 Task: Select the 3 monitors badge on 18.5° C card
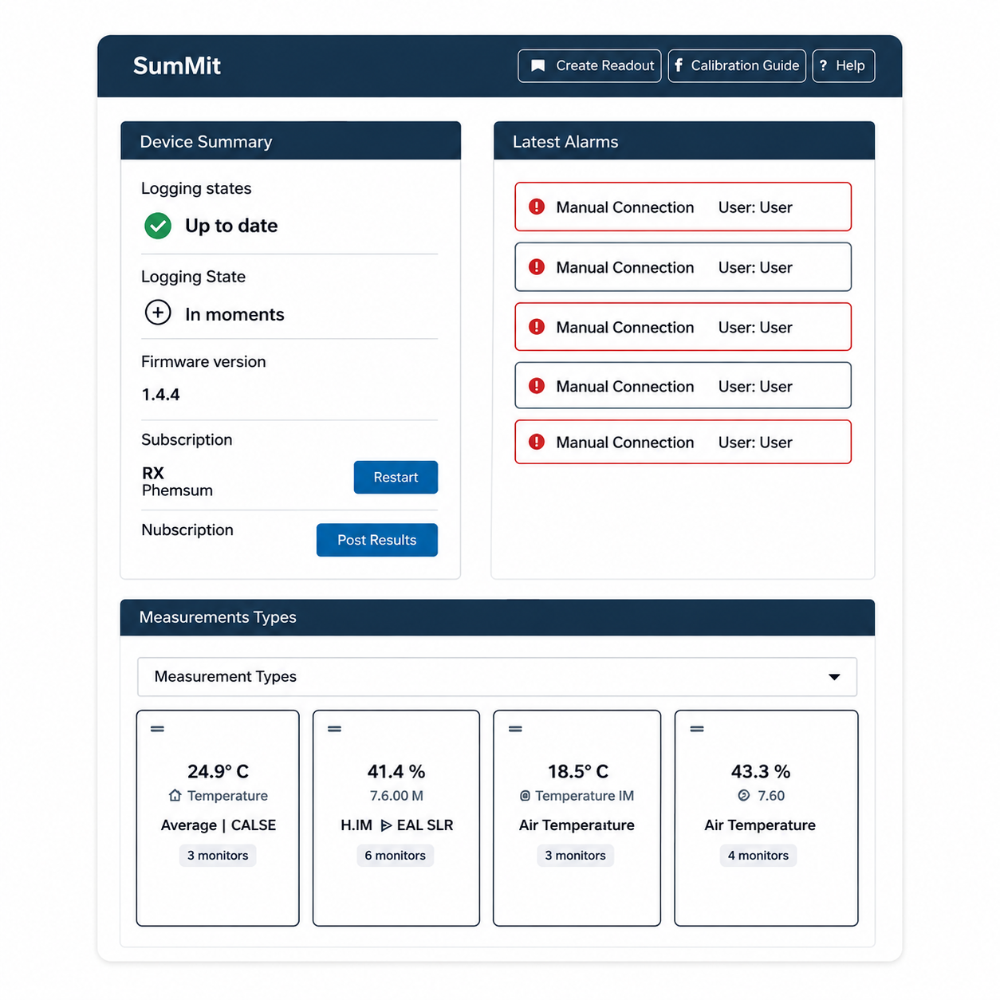[x=576, y=856]
